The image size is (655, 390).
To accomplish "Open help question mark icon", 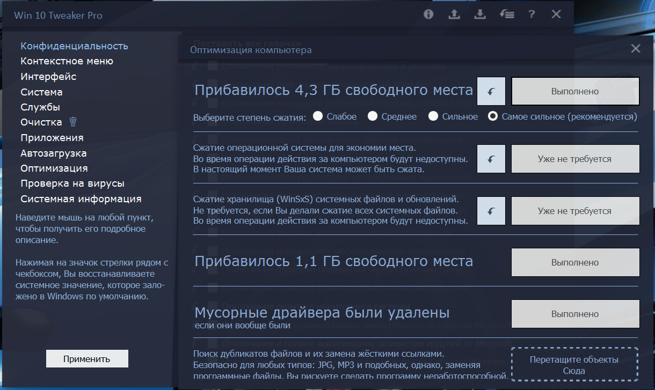I will tap(532, 15).
